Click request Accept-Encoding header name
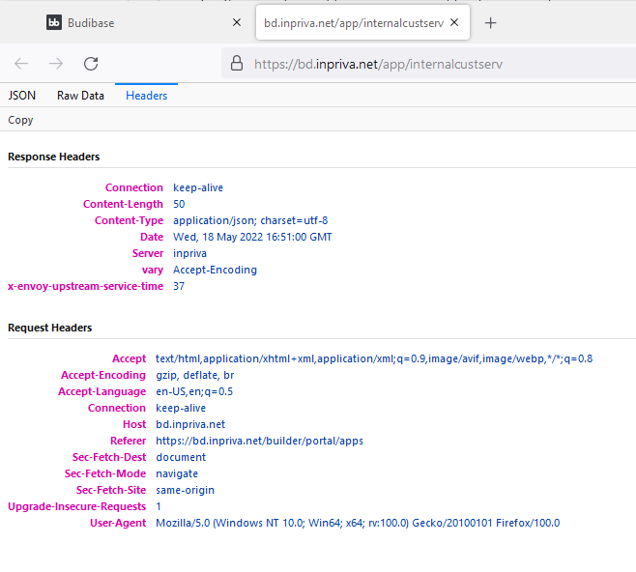The width and height of the screenshot is (636, 572). [x=103, y=375]
